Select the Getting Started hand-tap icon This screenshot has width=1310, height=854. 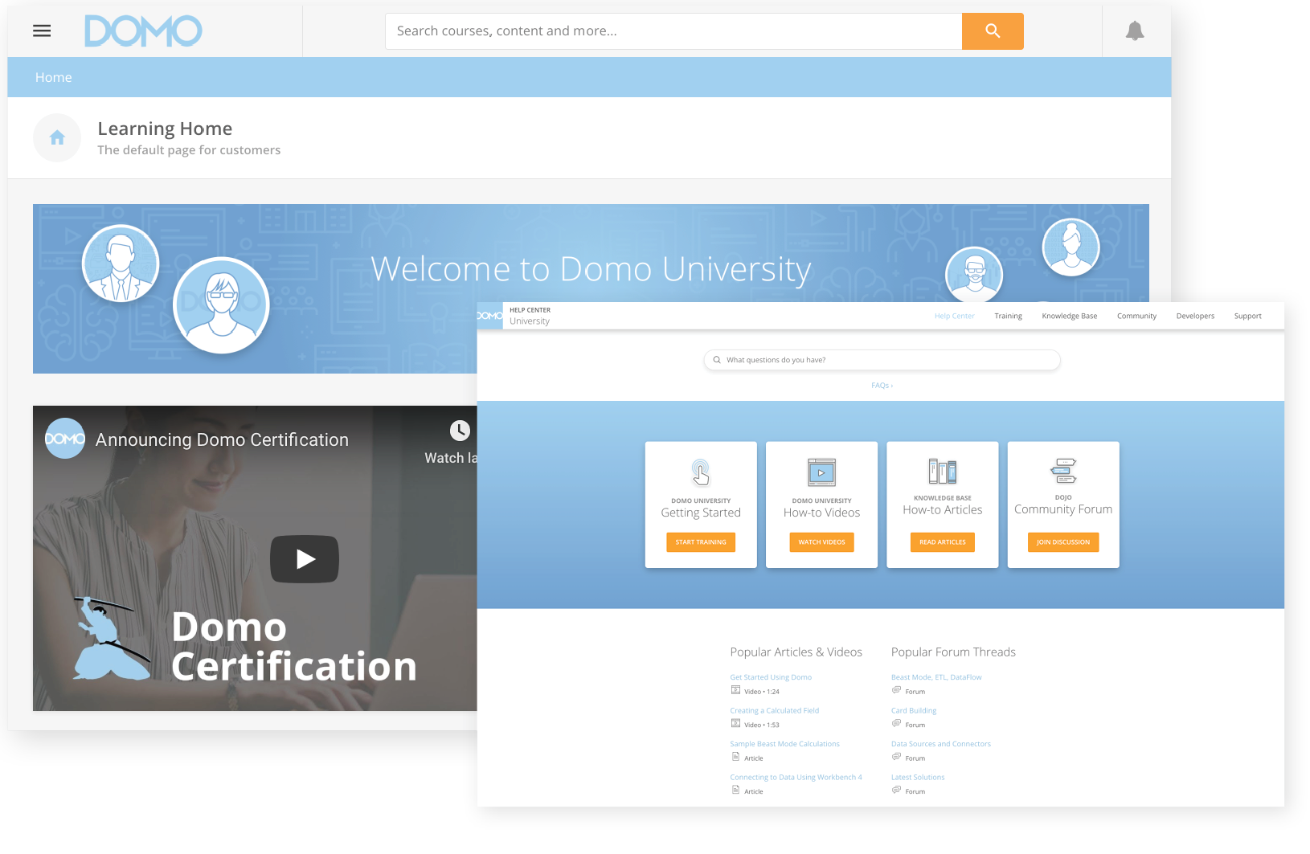pyautogui.click(x=700, y=472)
